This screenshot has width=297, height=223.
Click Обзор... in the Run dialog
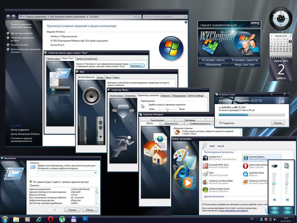point(90,210)
